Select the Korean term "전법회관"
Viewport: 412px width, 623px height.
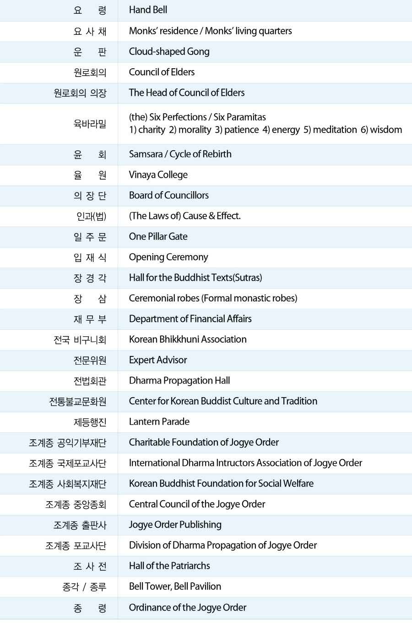coord(90,381)
